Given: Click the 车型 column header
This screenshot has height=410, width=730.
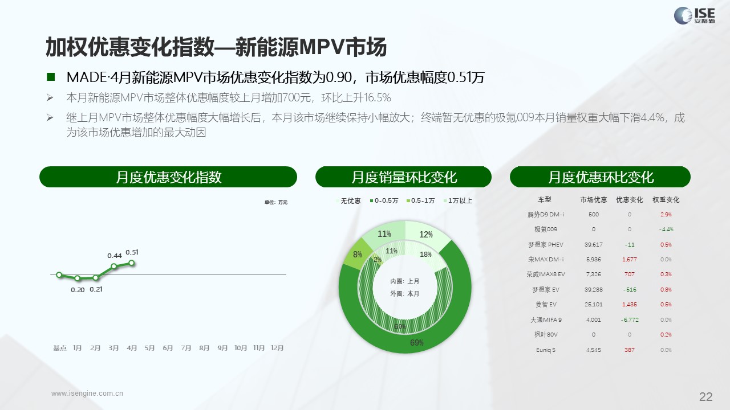Looking at the screenshot, I should [x=544, y=200].
